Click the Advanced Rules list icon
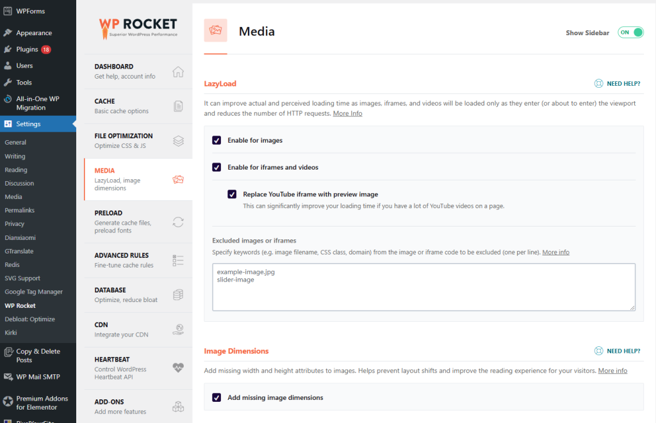656x423 pixels. (178, 260)
